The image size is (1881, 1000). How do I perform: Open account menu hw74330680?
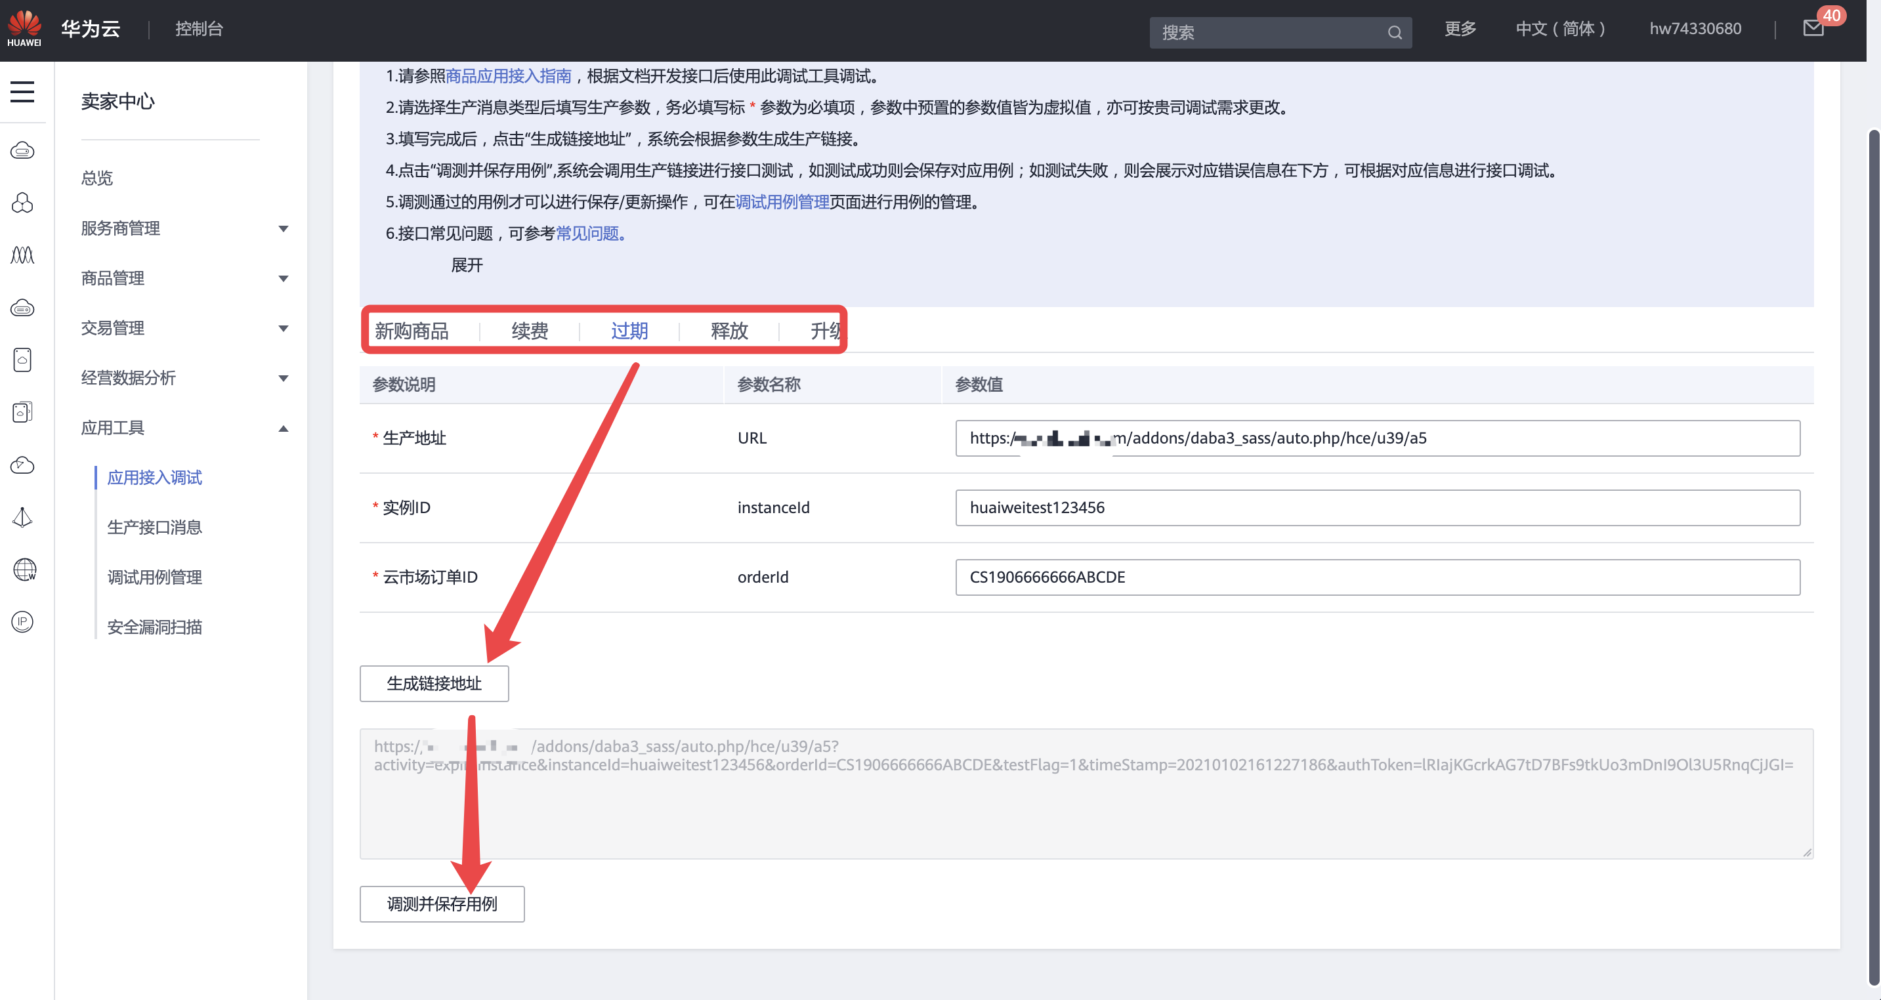coord(1695,28)
